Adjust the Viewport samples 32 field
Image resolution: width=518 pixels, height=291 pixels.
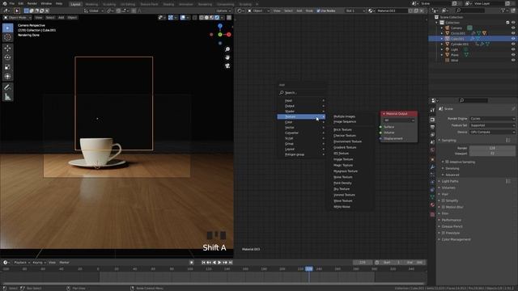tap(492, 154)
